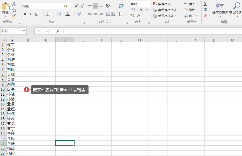
Task: Set bottom vertical alignment
Action: click(101, 6)
